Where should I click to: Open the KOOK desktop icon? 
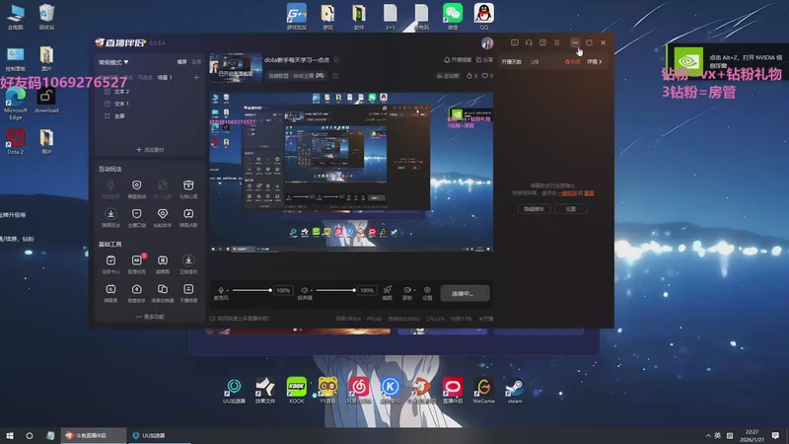click(297, 390)
